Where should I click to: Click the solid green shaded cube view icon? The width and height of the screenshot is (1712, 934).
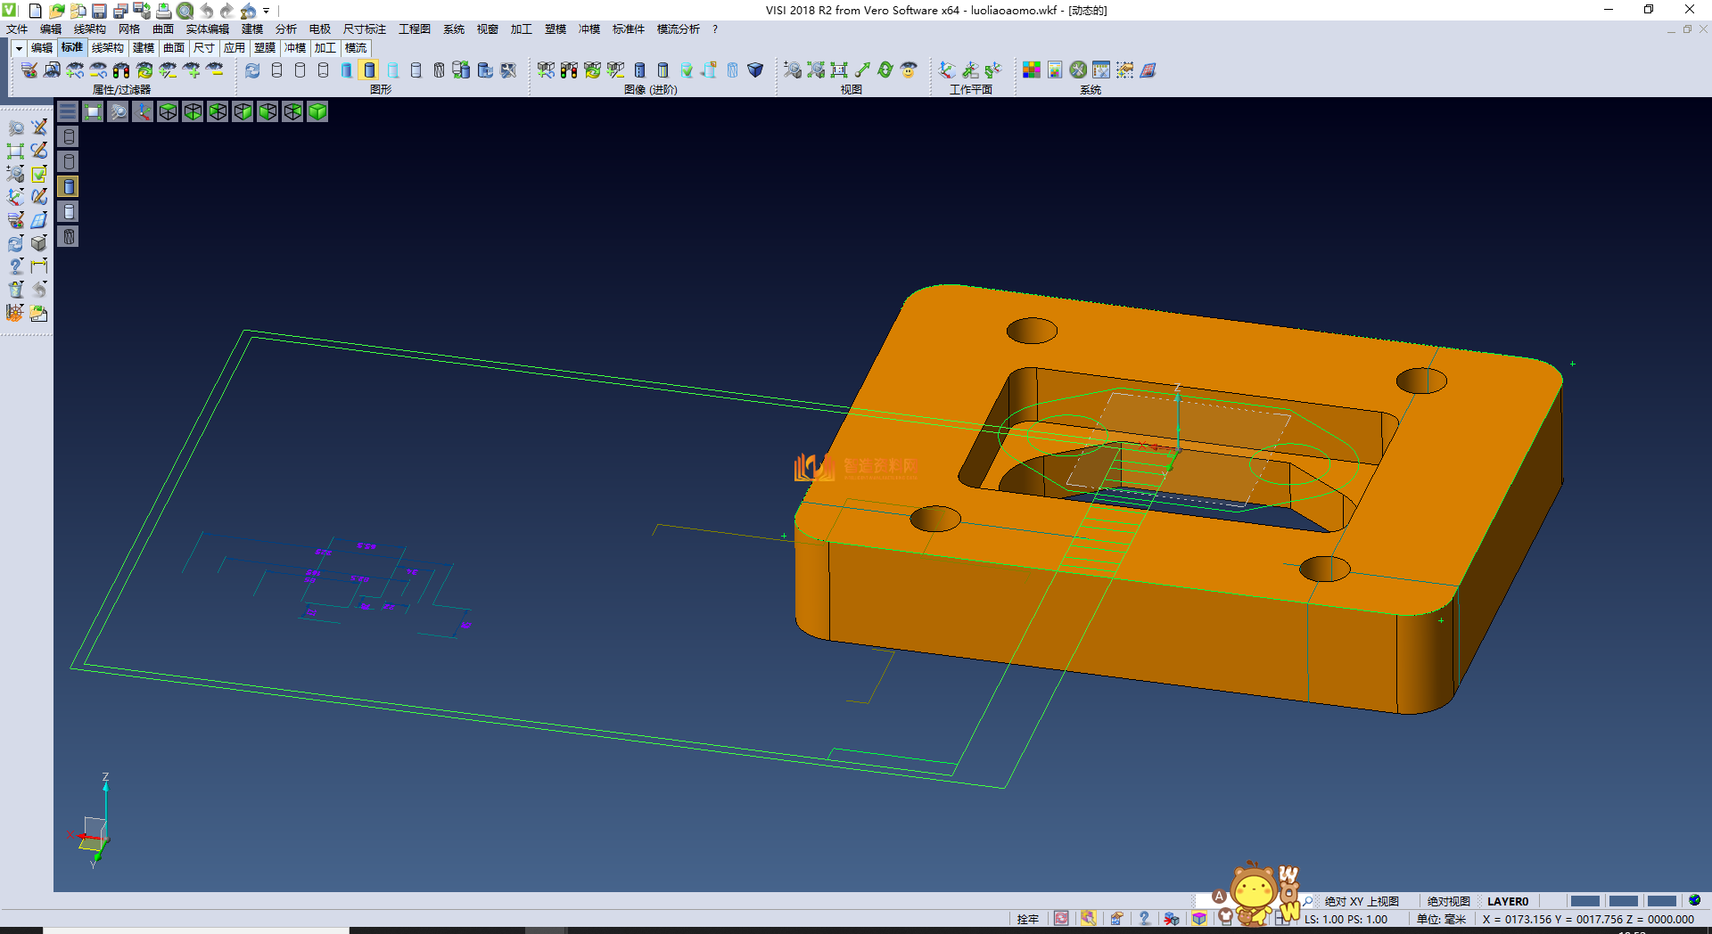317,111
